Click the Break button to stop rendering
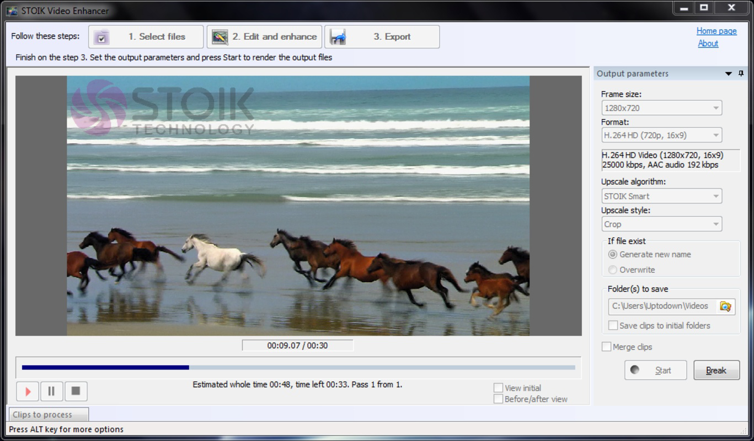Screen dimensions: 754x441 coord(716,370)
